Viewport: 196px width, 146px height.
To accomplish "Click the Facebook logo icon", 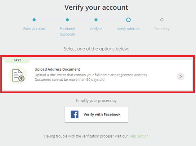I will 75,114.
